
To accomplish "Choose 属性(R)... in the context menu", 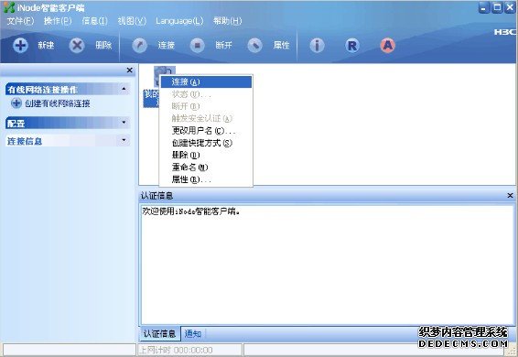I will [x=206, y=179].
